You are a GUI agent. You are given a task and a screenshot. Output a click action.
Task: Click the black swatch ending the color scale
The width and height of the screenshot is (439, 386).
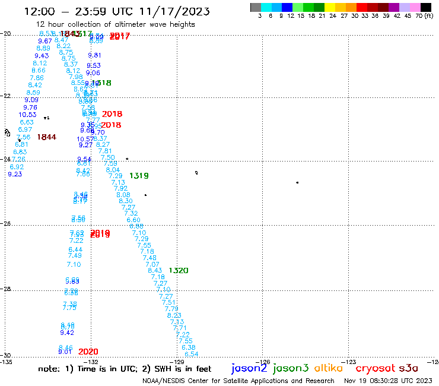coord(425,7)
